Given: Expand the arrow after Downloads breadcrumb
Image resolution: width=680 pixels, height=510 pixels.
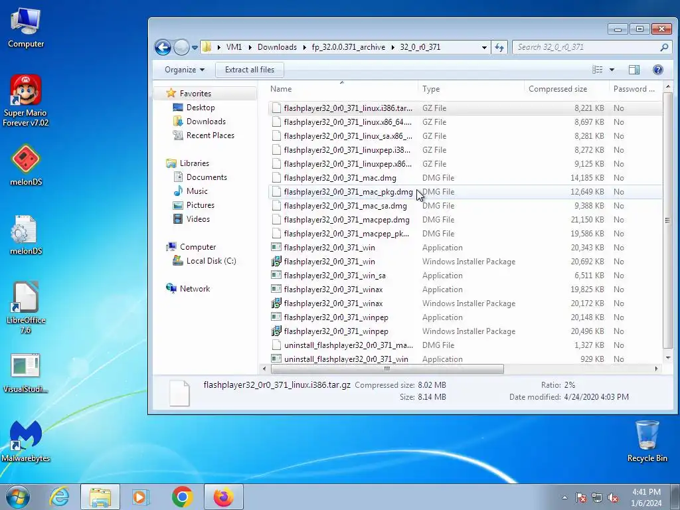Looking at the screenshot, I should 304,47.
